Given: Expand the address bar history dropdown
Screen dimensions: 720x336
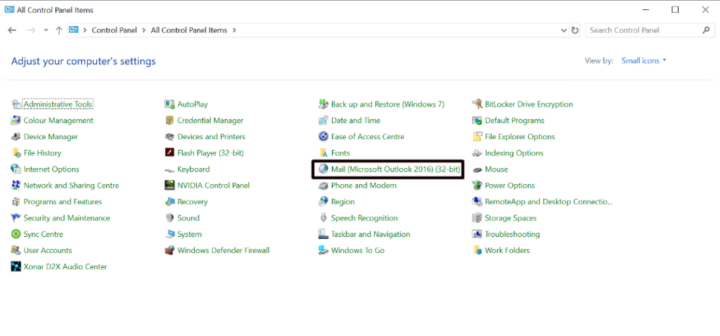Looking at the screenshot, I should [x=564, y=30].
